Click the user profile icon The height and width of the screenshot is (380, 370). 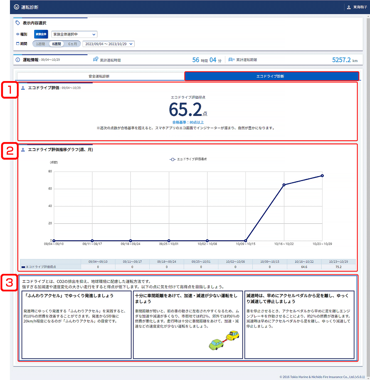(349, 7)
